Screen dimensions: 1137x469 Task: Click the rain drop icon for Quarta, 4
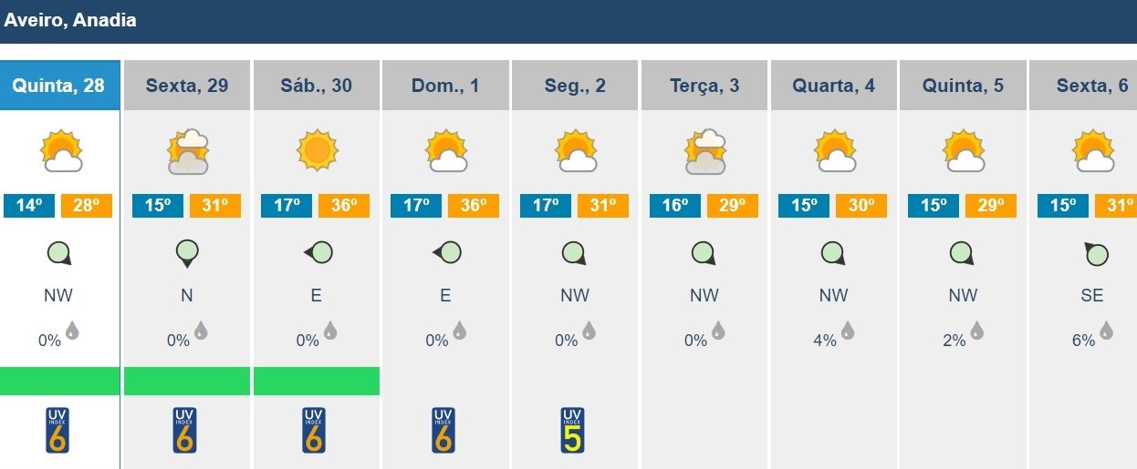(x=848, y=330)
